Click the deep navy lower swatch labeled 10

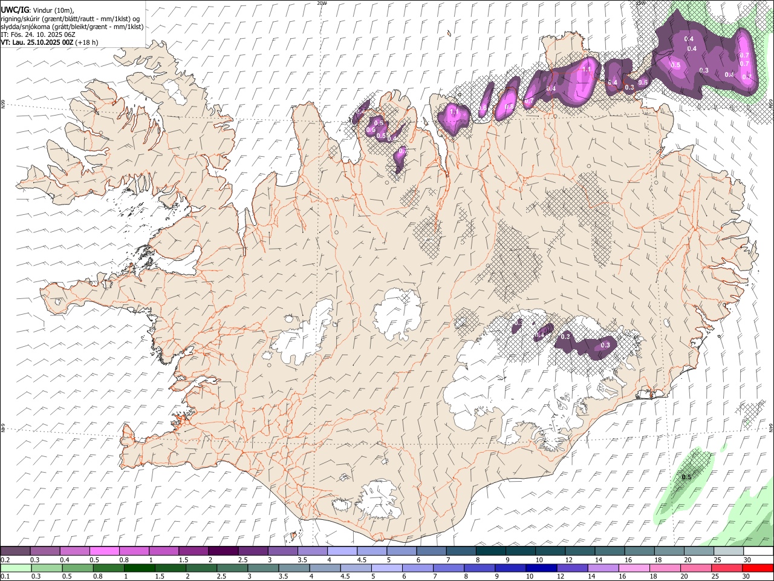(x=541, y=568)
